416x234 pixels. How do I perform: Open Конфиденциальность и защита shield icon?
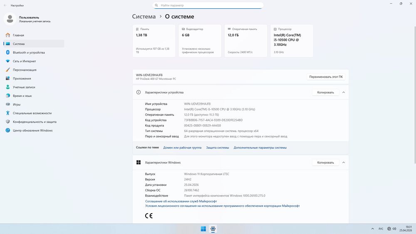[7, 122]
